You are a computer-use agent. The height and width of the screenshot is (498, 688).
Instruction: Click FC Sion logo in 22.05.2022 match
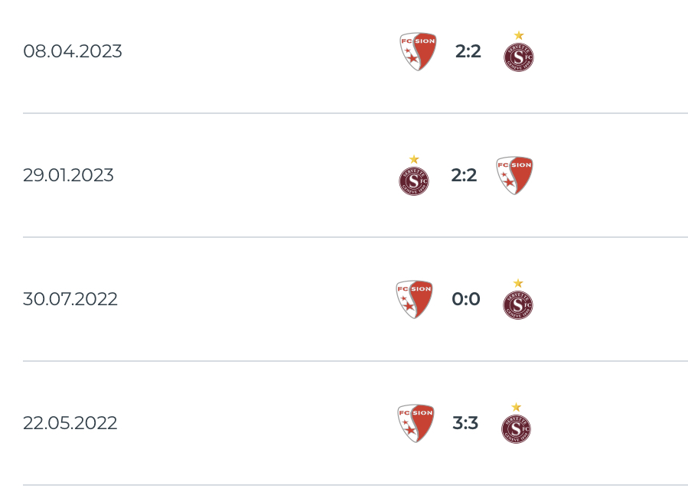pos(416,423)
